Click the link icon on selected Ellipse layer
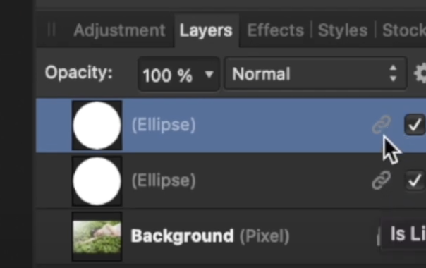 382,125
